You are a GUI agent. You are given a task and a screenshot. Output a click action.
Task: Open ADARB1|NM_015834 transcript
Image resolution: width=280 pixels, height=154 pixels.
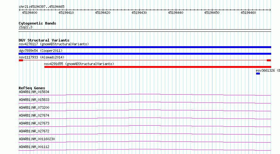pyautogui.click(x=34, y=92)
